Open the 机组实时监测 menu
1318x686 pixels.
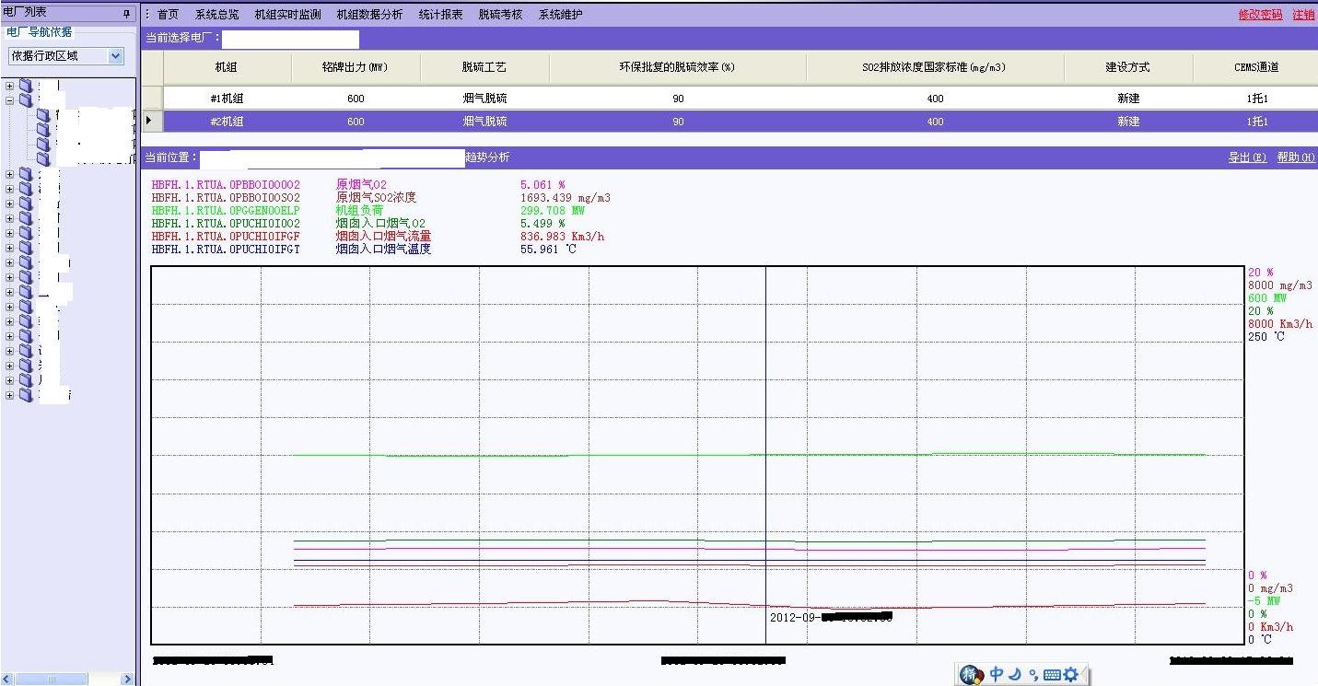(x=287, y=15)
